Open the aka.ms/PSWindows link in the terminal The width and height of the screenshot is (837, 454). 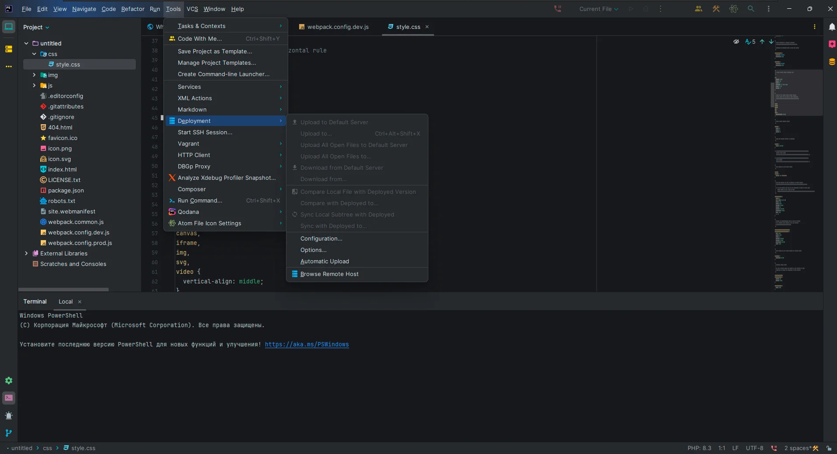[x=307, y=345]
